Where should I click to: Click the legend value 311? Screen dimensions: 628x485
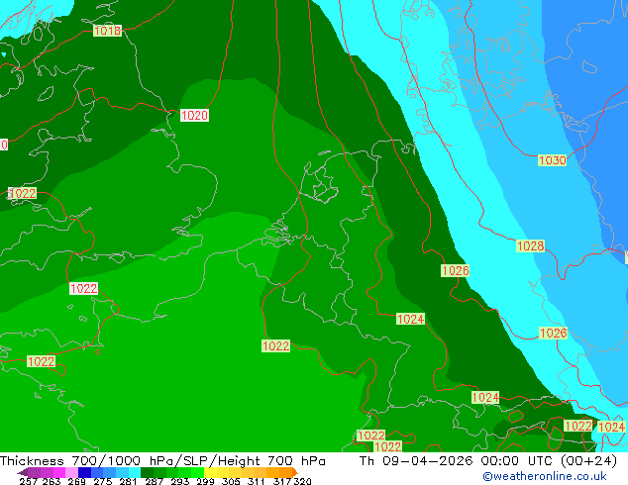256,481
